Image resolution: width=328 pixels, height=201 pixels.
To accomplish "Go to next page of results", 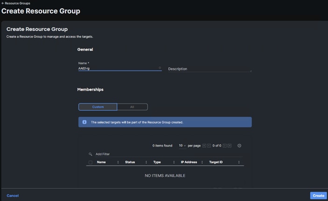I will click(x=225, y=146).
